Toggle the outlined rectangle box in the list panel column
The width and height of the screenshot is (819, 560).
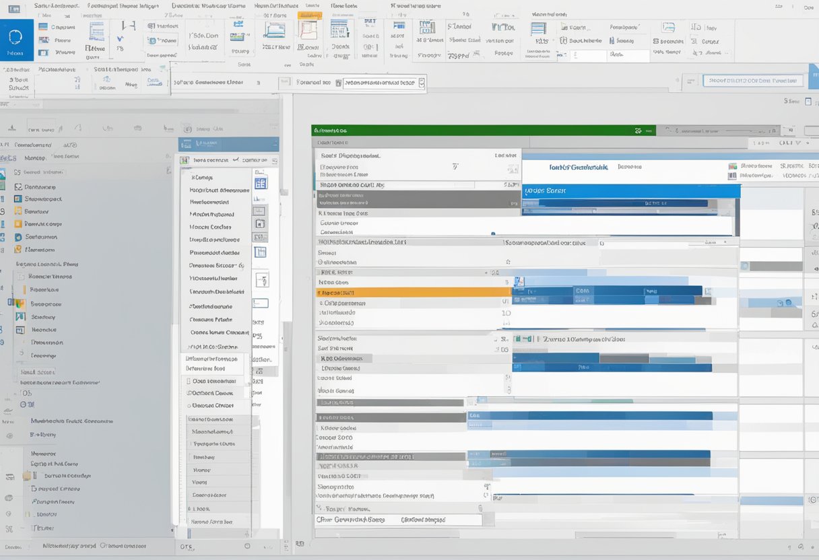260,303
